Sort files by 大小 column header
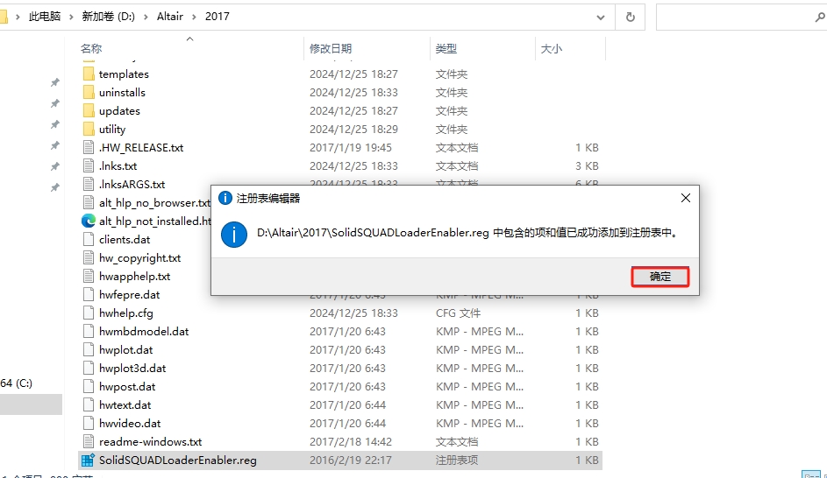The image size is (827, 478). [551, 49]
